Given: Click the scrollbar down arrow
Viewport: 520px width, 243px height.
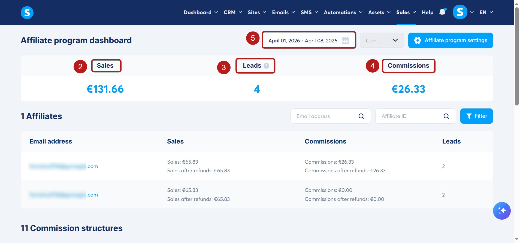Looking at the screenshot, I should point(517,239).
